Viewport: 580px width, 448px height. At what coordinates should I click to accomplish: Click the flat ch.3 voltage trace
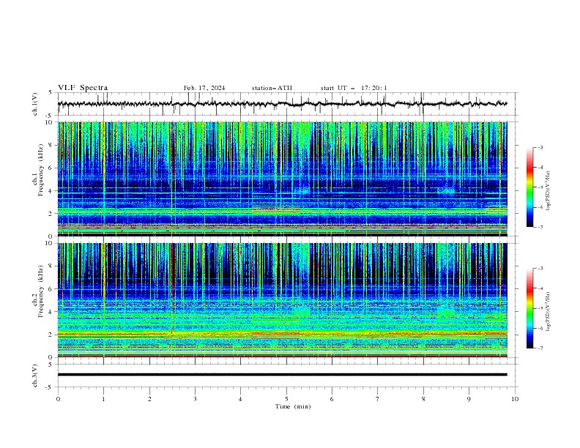coord(282,375)
